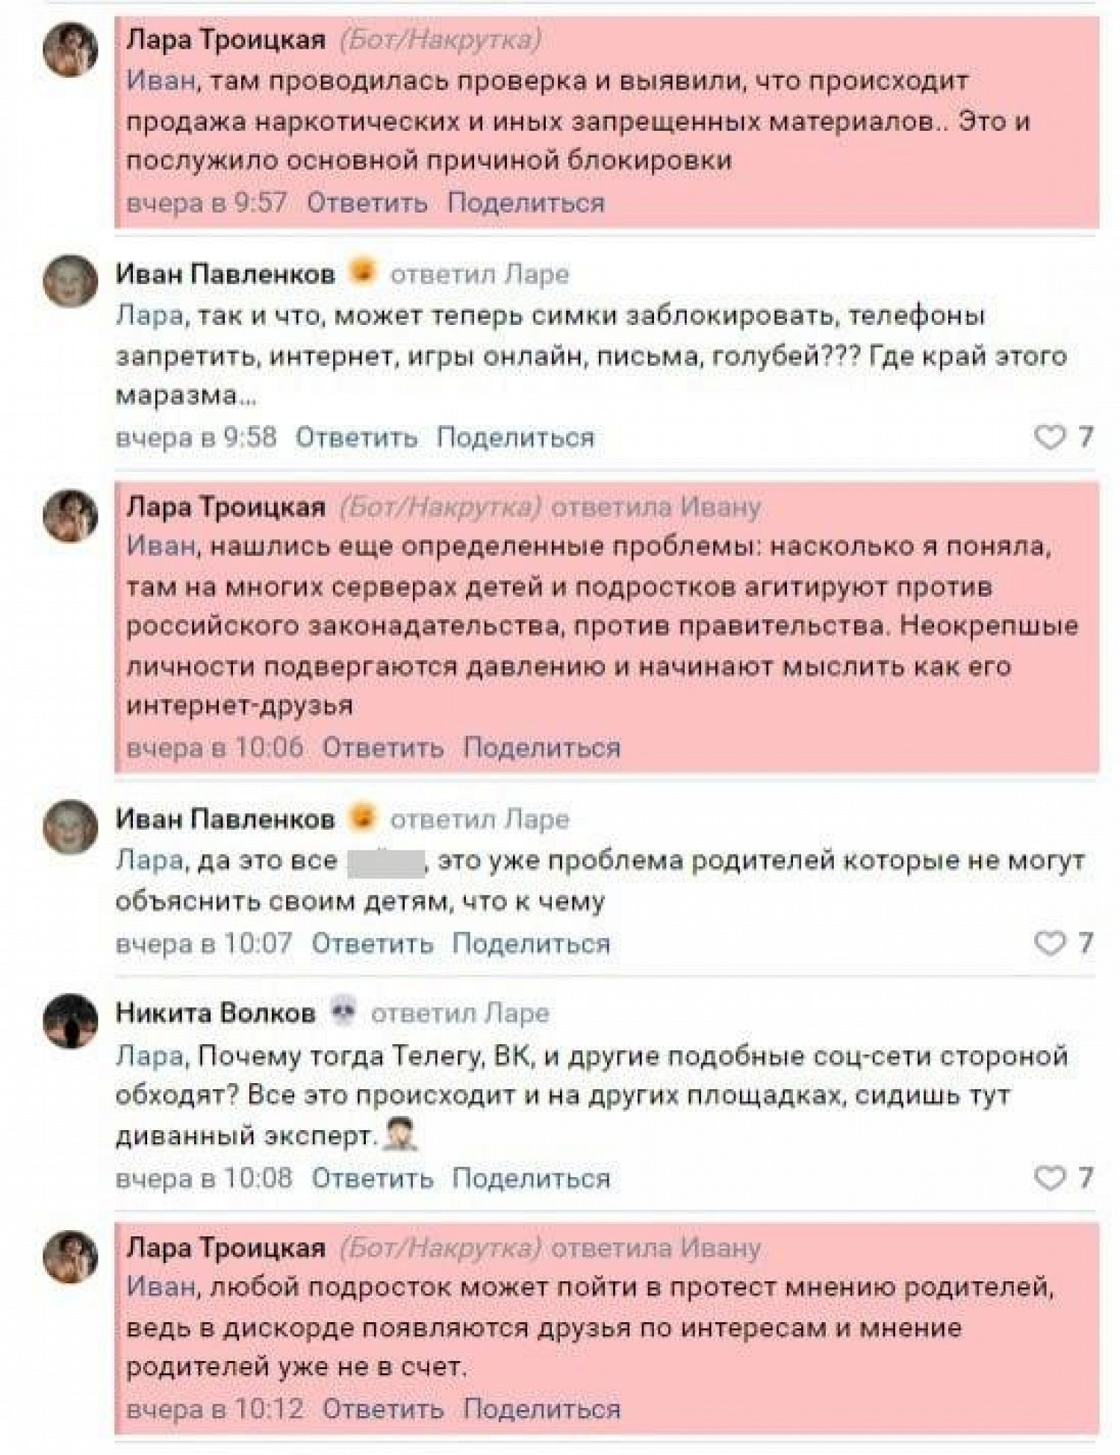This screenshot has width=1120, height=1455.
Task: Click the sun emoji badge next to Ivan Pavlenkov's 9:58 comment
Action: (x=363, y=273)
